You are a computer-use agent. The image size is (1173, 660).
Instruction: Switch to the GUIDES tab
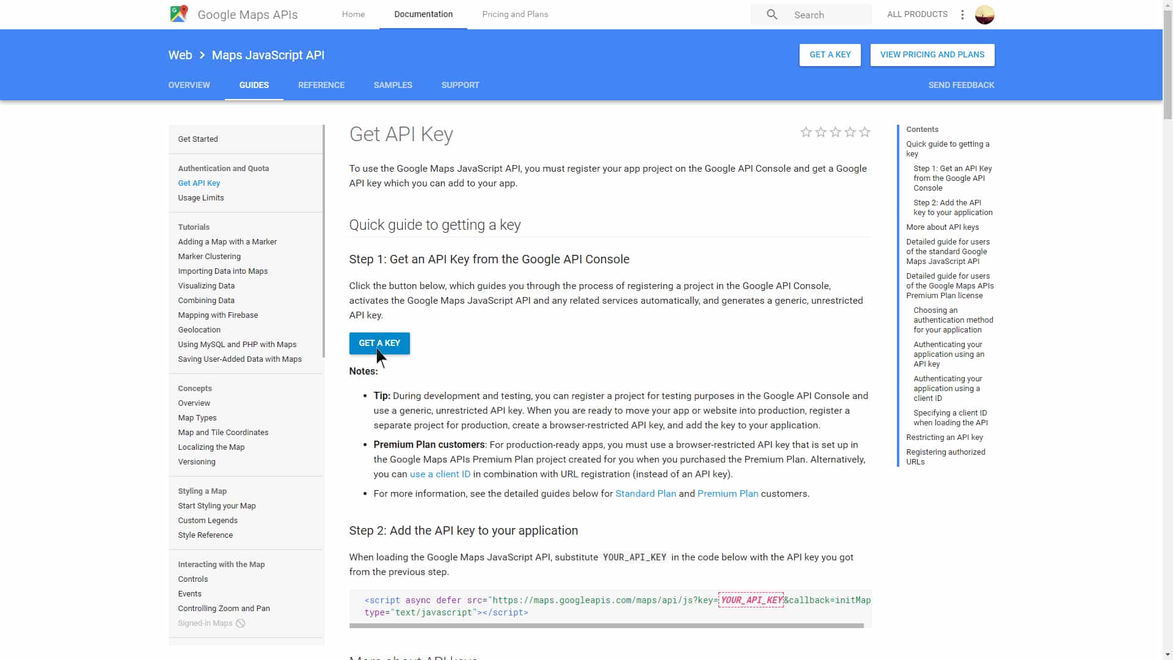click(x=254, y=85)
